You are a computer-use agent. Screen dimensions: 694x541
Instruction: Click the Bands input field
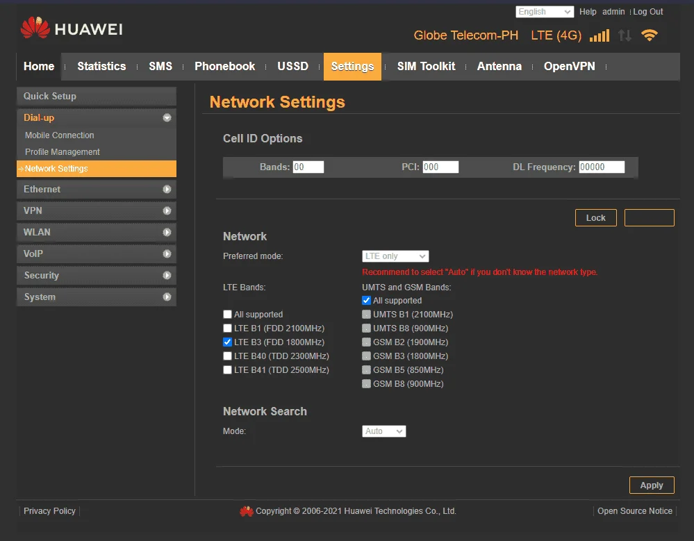click(308, 167)
